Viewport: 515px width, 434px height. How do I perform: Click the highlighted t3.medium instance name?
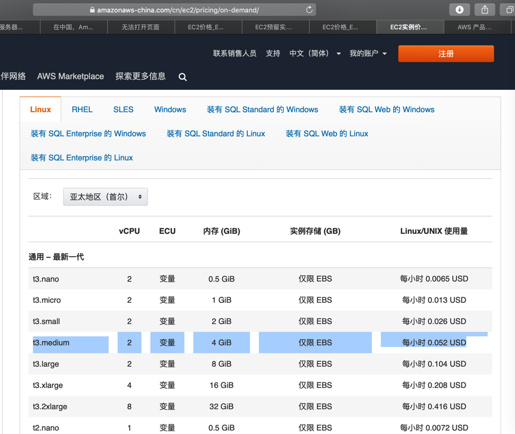point(51,343)
